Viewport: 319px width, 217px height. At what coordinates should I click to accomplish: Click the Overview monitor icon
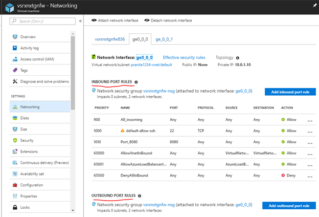point(15,37)
